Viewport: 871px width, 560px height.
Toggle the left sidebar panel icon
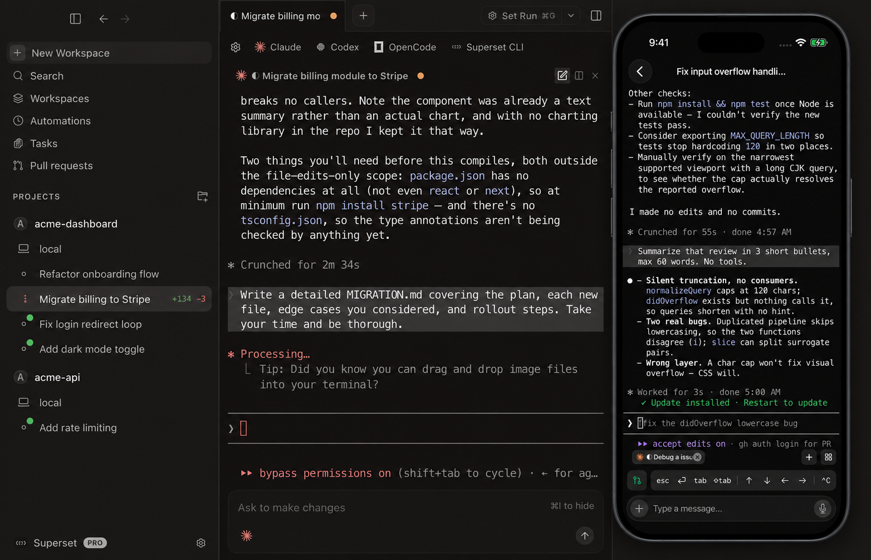coord(75,19)
